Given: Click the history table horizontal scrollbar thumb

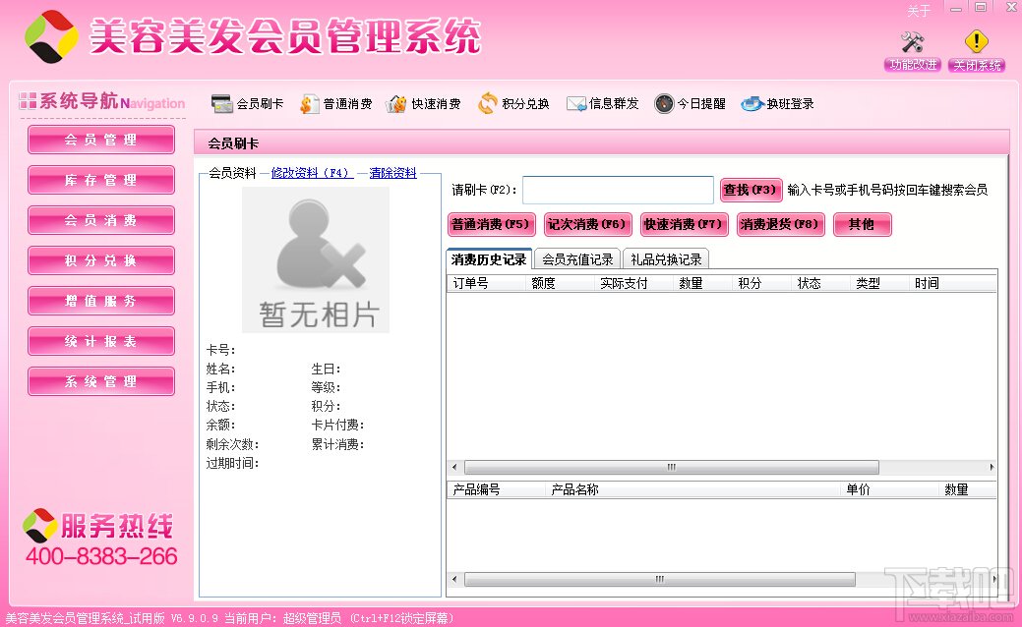Looking at the screenshot, I should [672, 468].
